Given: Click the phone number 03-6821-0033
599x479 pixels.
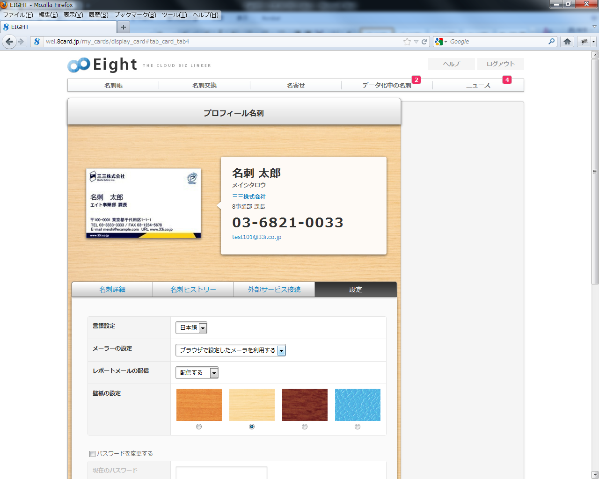Looking at the screenshot, I should 288,223.
